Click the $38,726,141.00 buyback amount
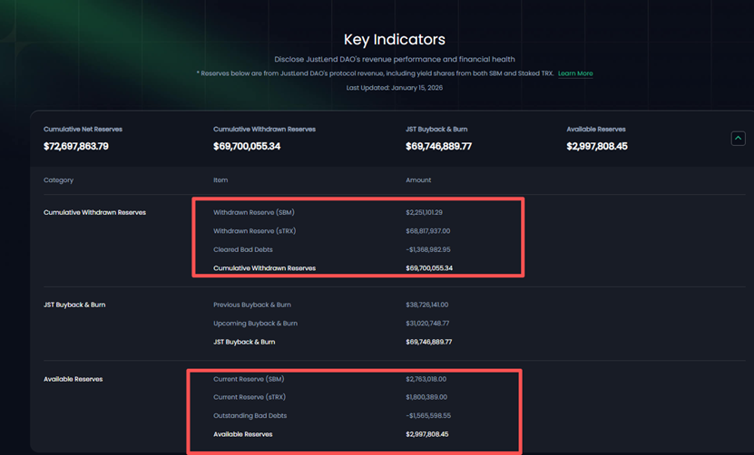 (x=426, y=305)
